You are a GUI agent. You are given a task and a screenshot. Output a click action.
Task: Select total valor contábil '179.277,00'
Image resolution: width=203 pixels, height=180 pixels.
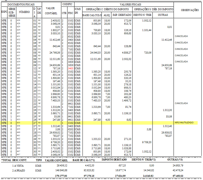[61, 176]
